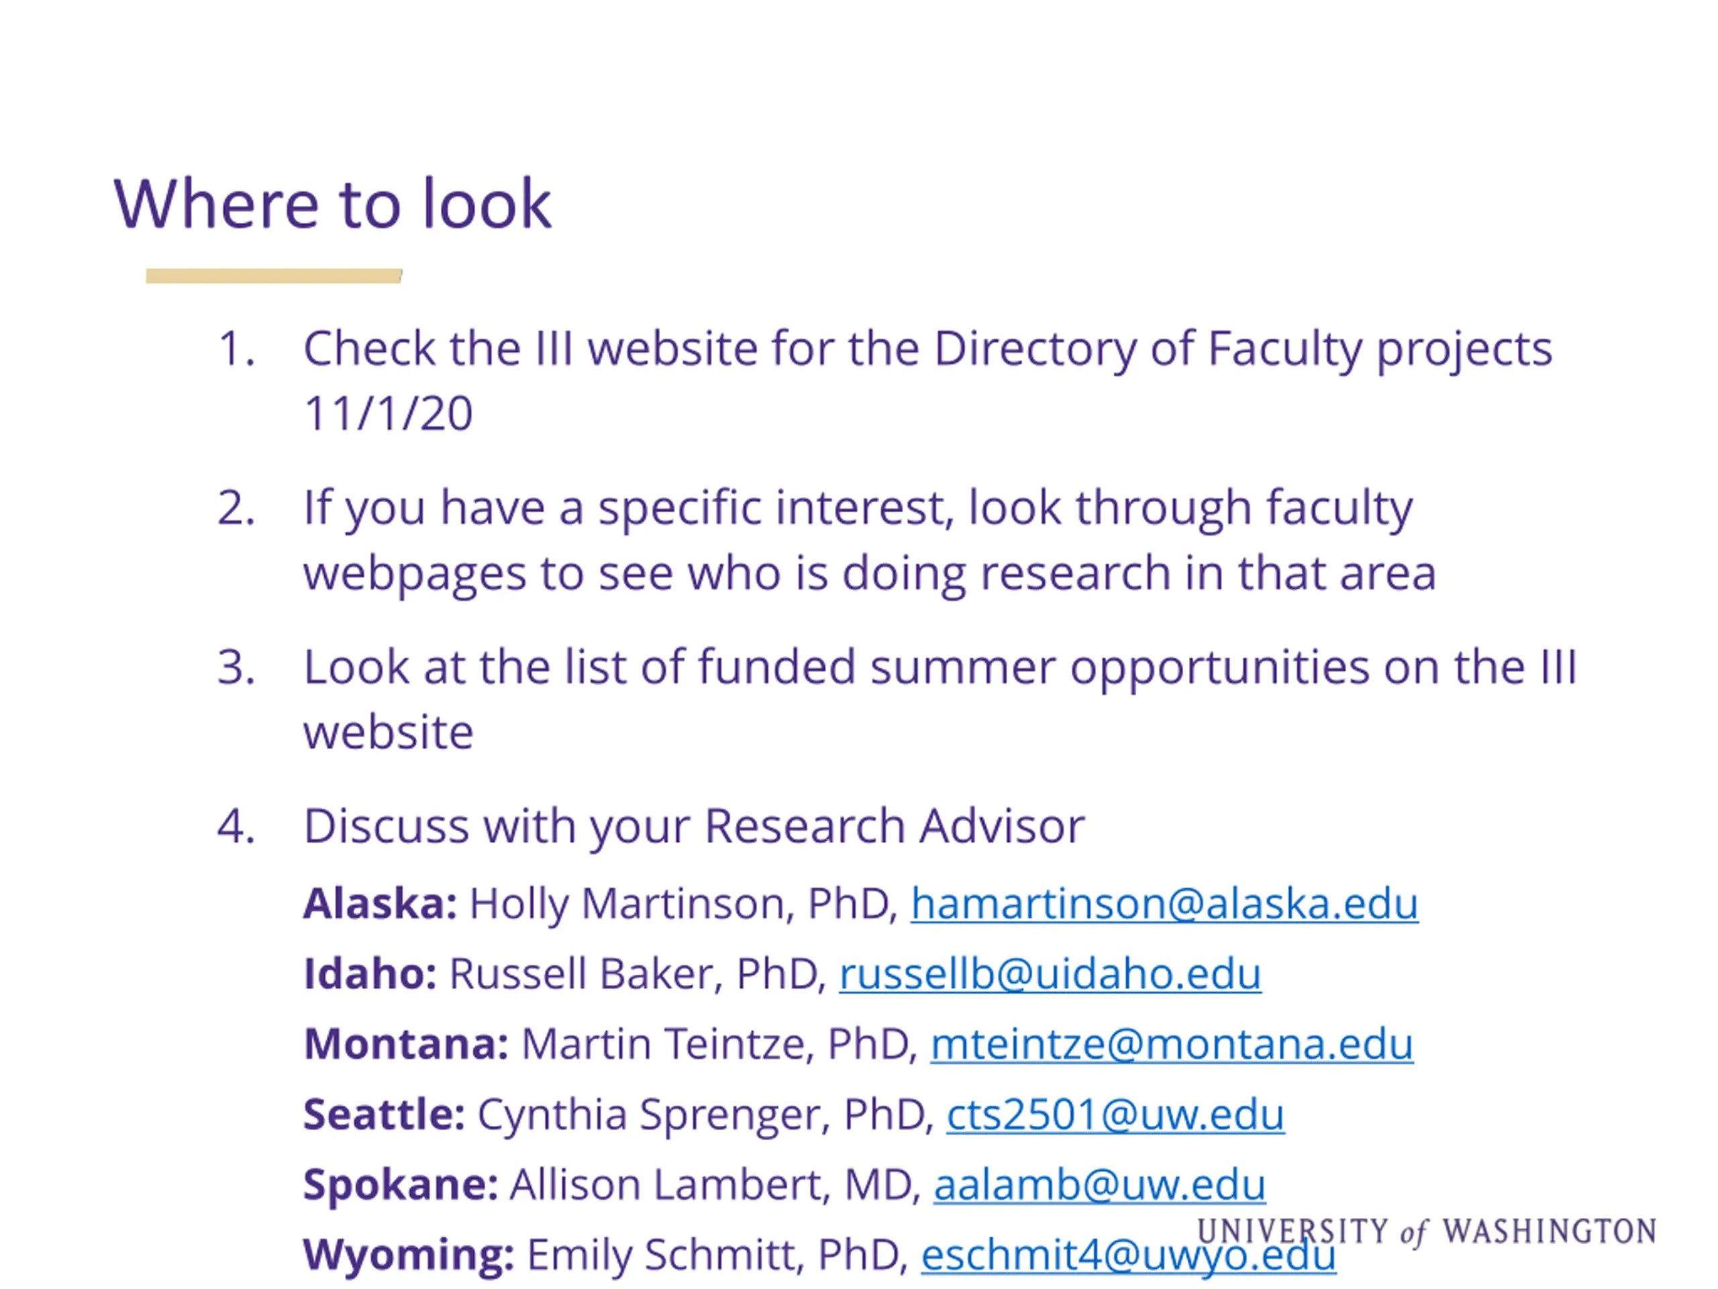Click the bold "Alaska:" label

tap(380, 904)
